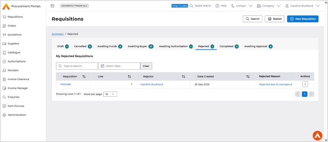This screenshot has height=142, width=328.
Task: Expand the Rows per page dropdown
Action: tap(110, 94)
